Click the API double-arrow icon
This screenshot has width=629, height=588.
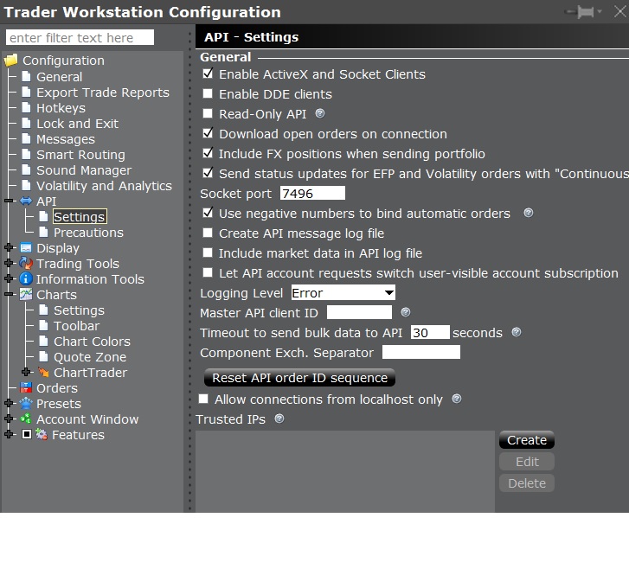[26, 201]
